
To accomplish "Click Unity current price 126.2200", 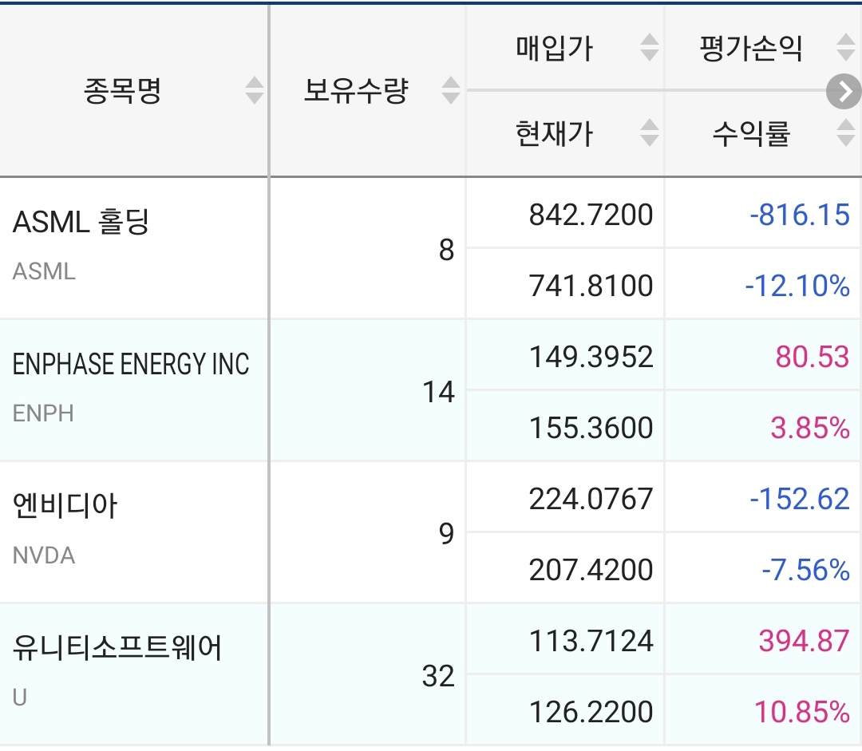I will click(591, 712).
